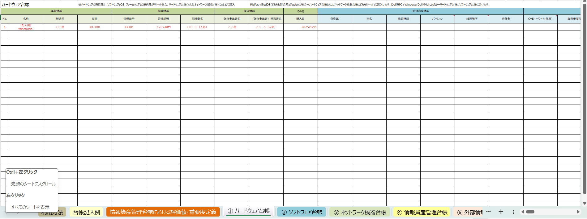This screenshot has height=219, width=587.
Task: Click the 保守事業者名 column header
Action: click(x=232, y=19)
